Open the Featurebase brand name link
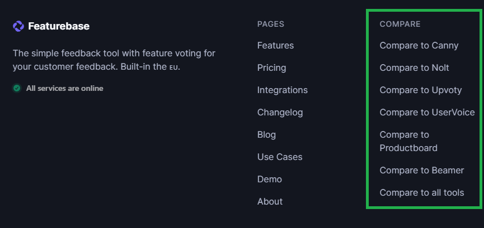 click(x=59, y=26)
